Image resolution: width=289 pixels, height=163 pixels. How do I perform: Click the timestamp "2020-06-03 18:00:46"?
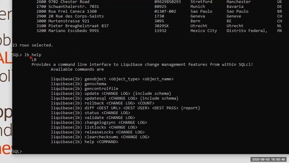pos(268,159)
